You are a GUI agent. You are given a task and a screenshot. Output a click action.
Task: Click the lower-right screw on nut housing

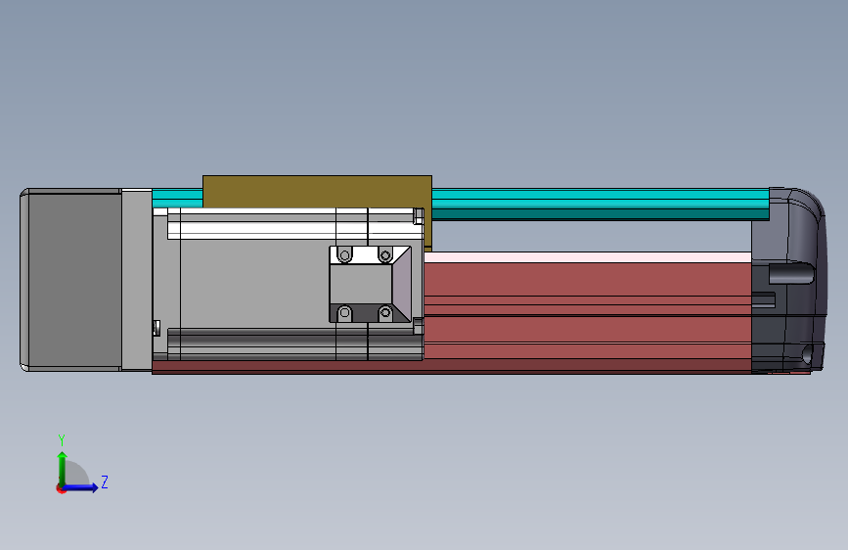pos(385,312)
